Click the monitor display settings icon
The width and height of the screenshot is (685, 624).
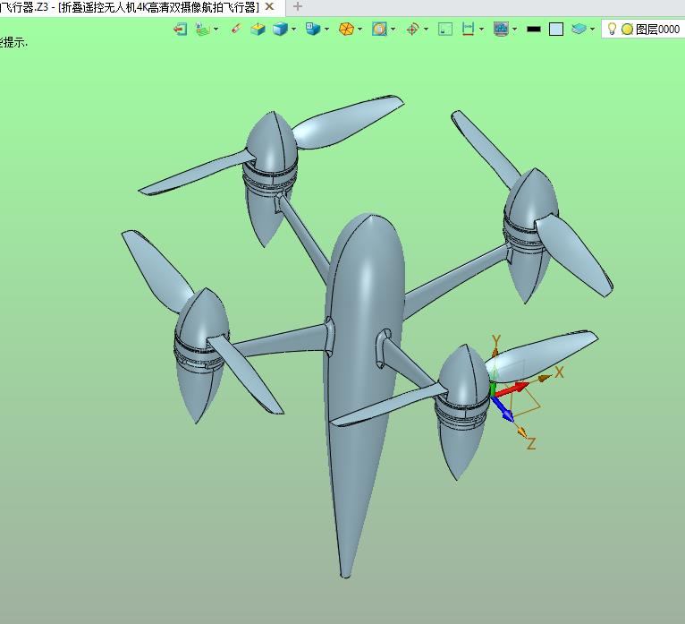pos(501,30)
